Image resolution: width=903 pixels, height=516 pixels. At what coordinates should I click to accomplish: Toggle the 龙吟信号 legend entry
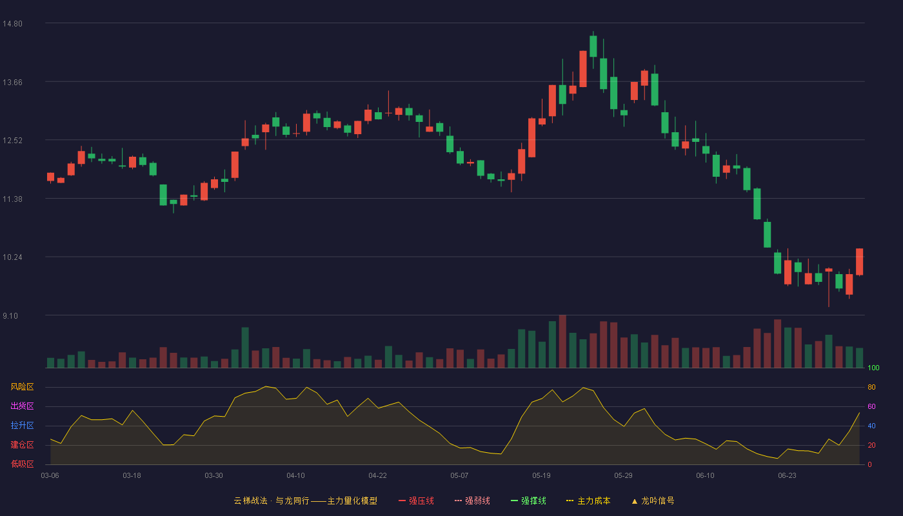click(652, 501)
